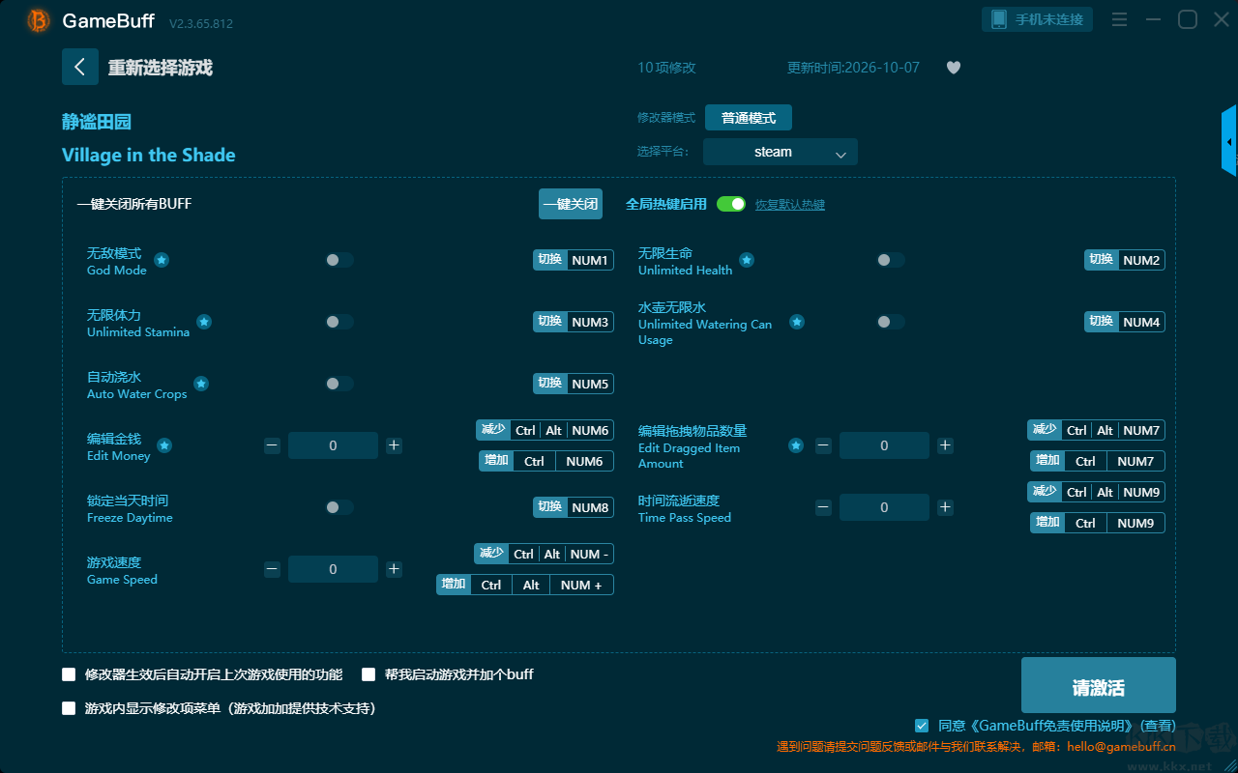Click star icon beside Unlimited Watering Can Usage
Image resolution: width=1238 pixels, height=773 pixels.
click(x=796, y=322)
